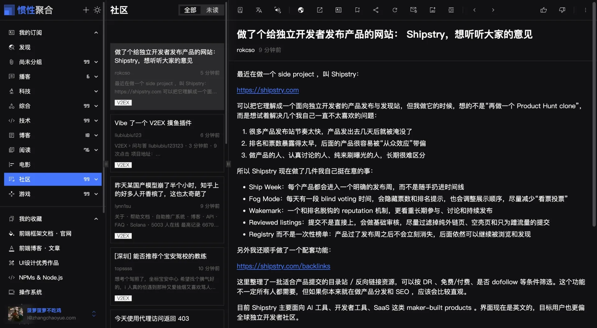597x328 pixels.
Task: Add a new subscription with plus icon
Action: click(86, 10)
